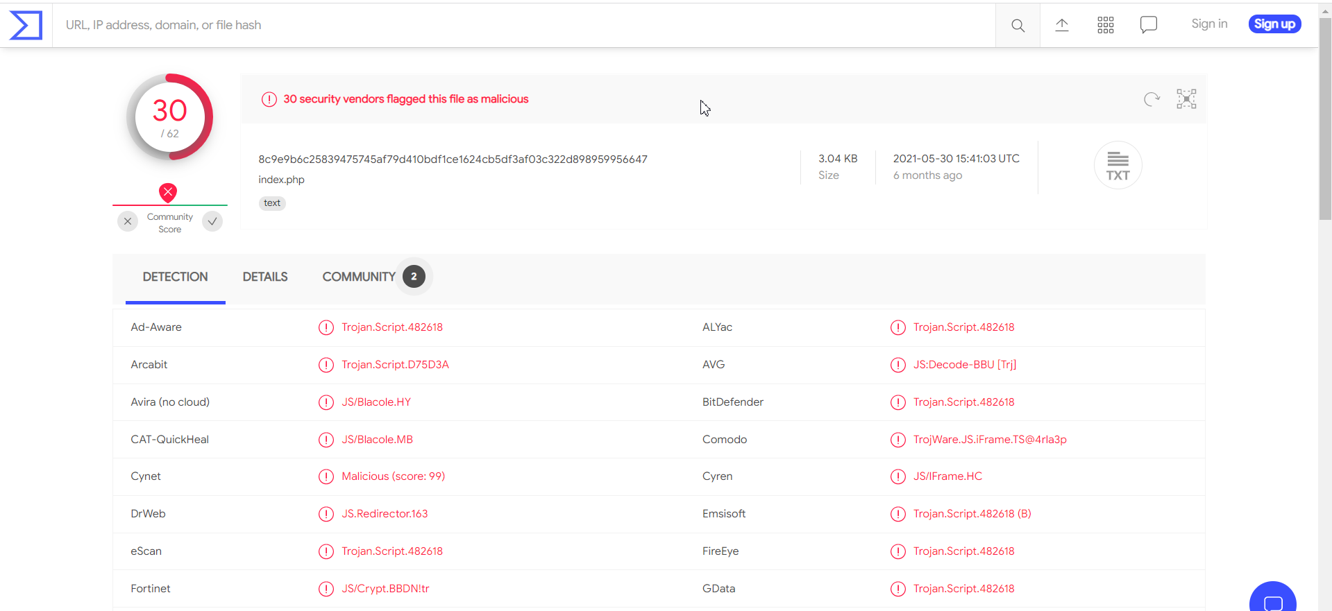Screen dimensions: 1332x611
Task: Open the similarity graph icon
Action: [1186, 99]
